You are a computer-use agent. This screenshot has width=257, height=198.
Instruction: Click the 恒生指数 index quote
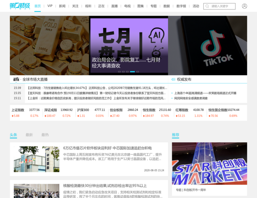(157, 113)
